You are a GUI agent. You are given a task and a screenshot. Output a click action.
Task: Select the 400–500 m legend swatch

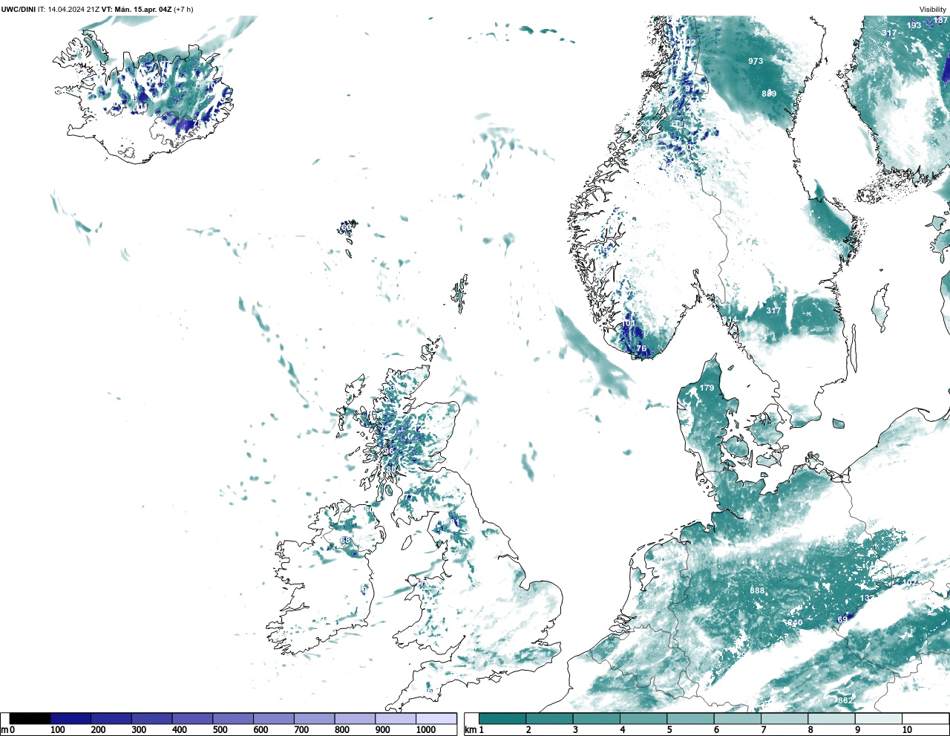[192, 718]
